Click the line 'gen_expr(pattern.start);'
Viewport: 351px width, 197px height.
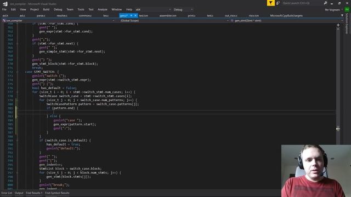75,124
